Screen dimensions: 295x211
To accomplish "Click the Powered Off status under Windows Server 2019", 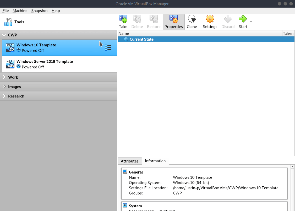I will [33, 67].
